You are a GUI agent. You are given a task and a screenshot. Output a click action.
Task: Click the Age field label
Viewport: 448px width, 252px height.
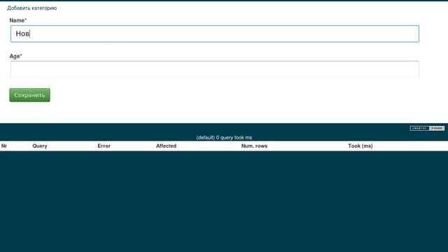(15, 56)
